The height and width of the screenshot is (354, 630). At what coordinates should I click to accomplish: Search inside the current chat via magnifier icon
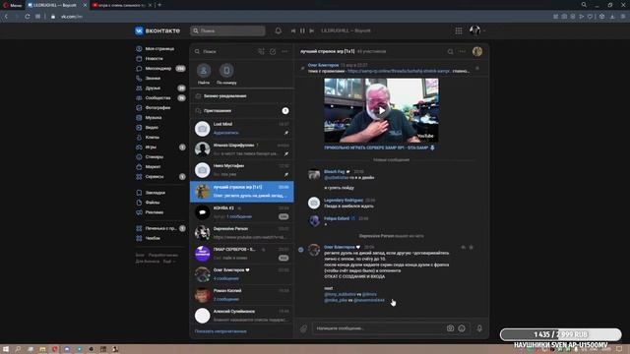[x=451, y=51]
